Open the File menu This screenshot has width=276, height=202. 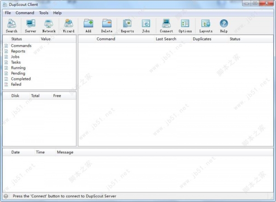coord(8,13)
